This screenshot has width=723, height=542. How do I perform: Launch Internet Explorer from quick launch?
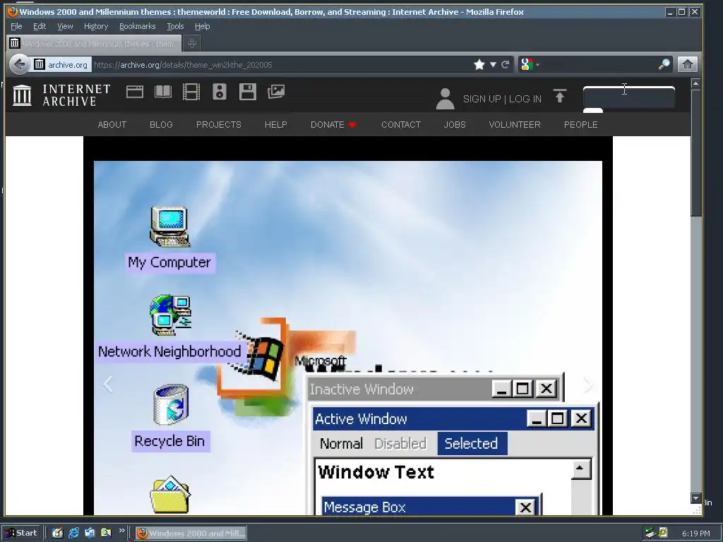pos(73,534)
